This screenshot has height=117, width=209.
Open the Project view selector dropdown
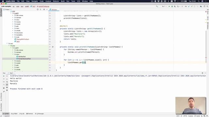click(7, 9)
